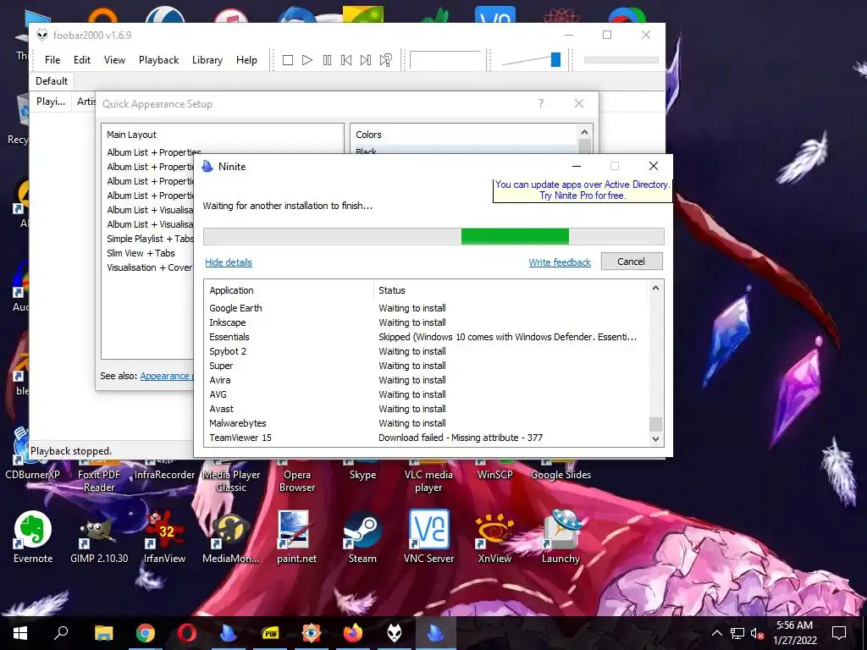Screen dimensions: 867x650
Task: Open the Evernote desktop icon
Action: [x=33, y=536]
